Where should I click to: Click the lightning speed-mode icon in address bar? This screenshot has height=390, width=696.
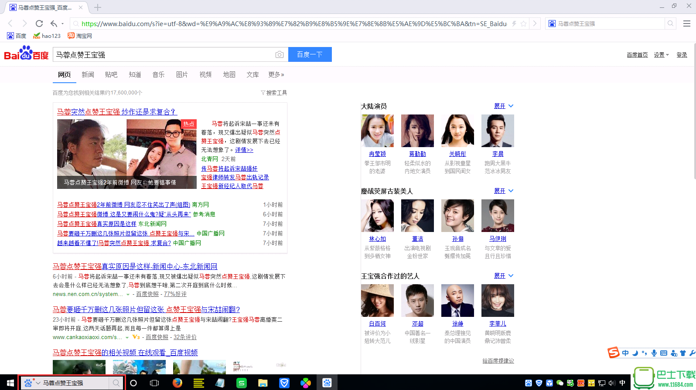tap(514, 24)
